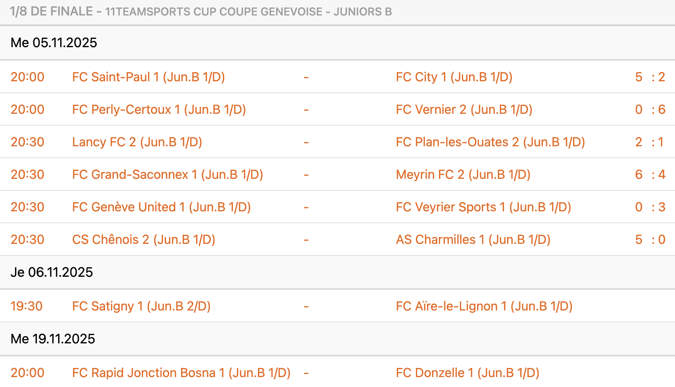Screen dimensions: 675x387
Task: Click FC Genève United 1 link
Action: [161, 207]
